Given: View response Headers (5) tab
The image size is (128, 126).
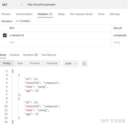Looking at the screenshot, I should coord(30,55).
